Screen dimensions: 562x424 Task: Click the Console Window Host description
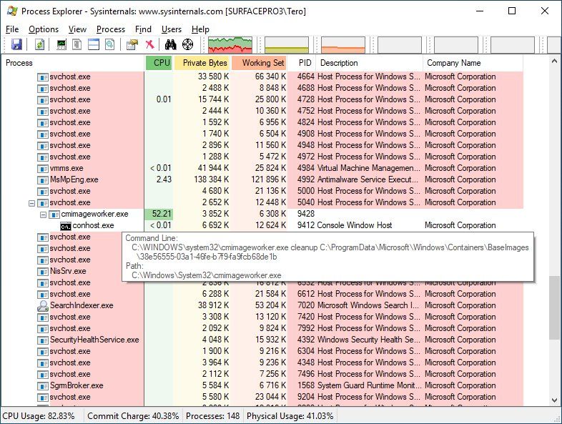(355, 225)
